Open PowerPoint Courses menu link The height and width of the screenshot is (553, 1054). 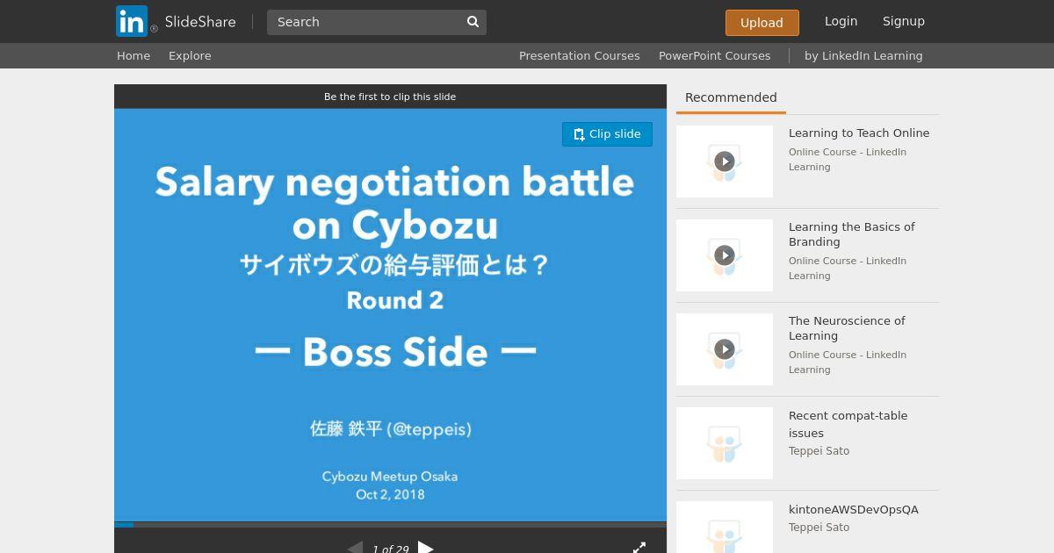coord(714,55)
